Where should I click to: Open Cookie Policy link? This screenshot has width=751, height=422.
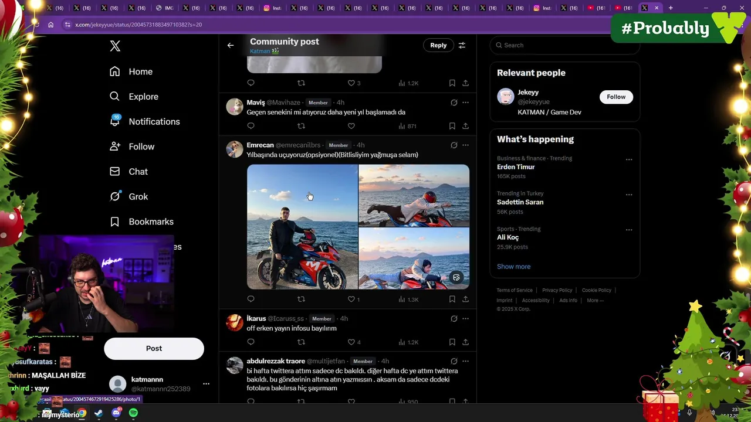click(597, 290)
